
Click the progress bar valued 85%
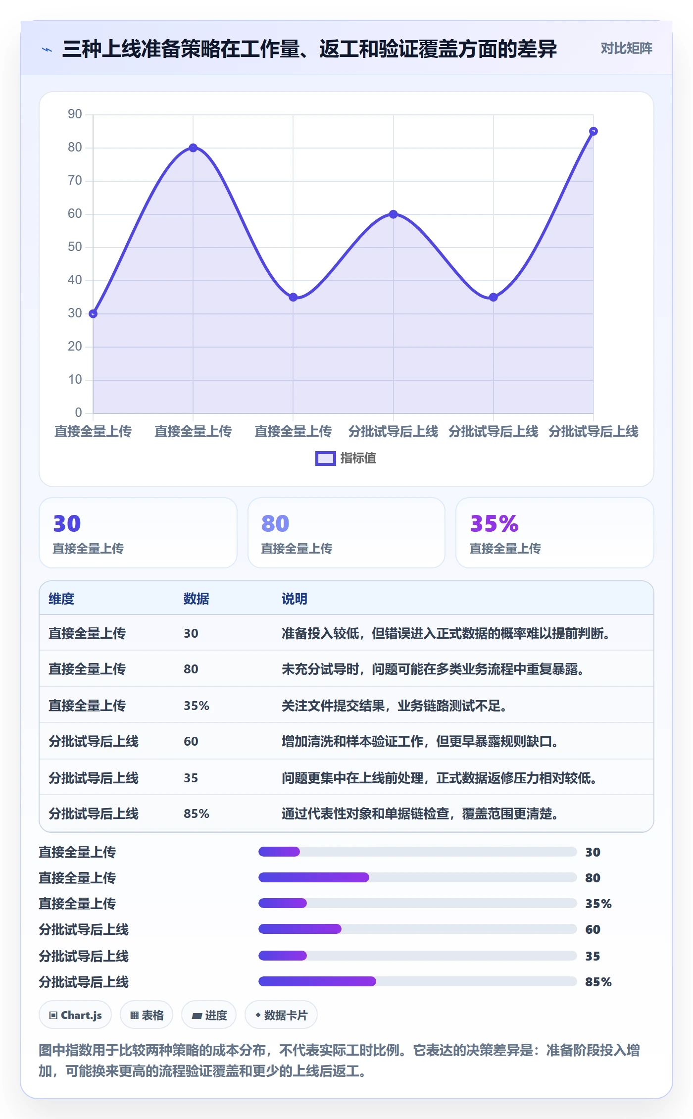pos(417,981)
